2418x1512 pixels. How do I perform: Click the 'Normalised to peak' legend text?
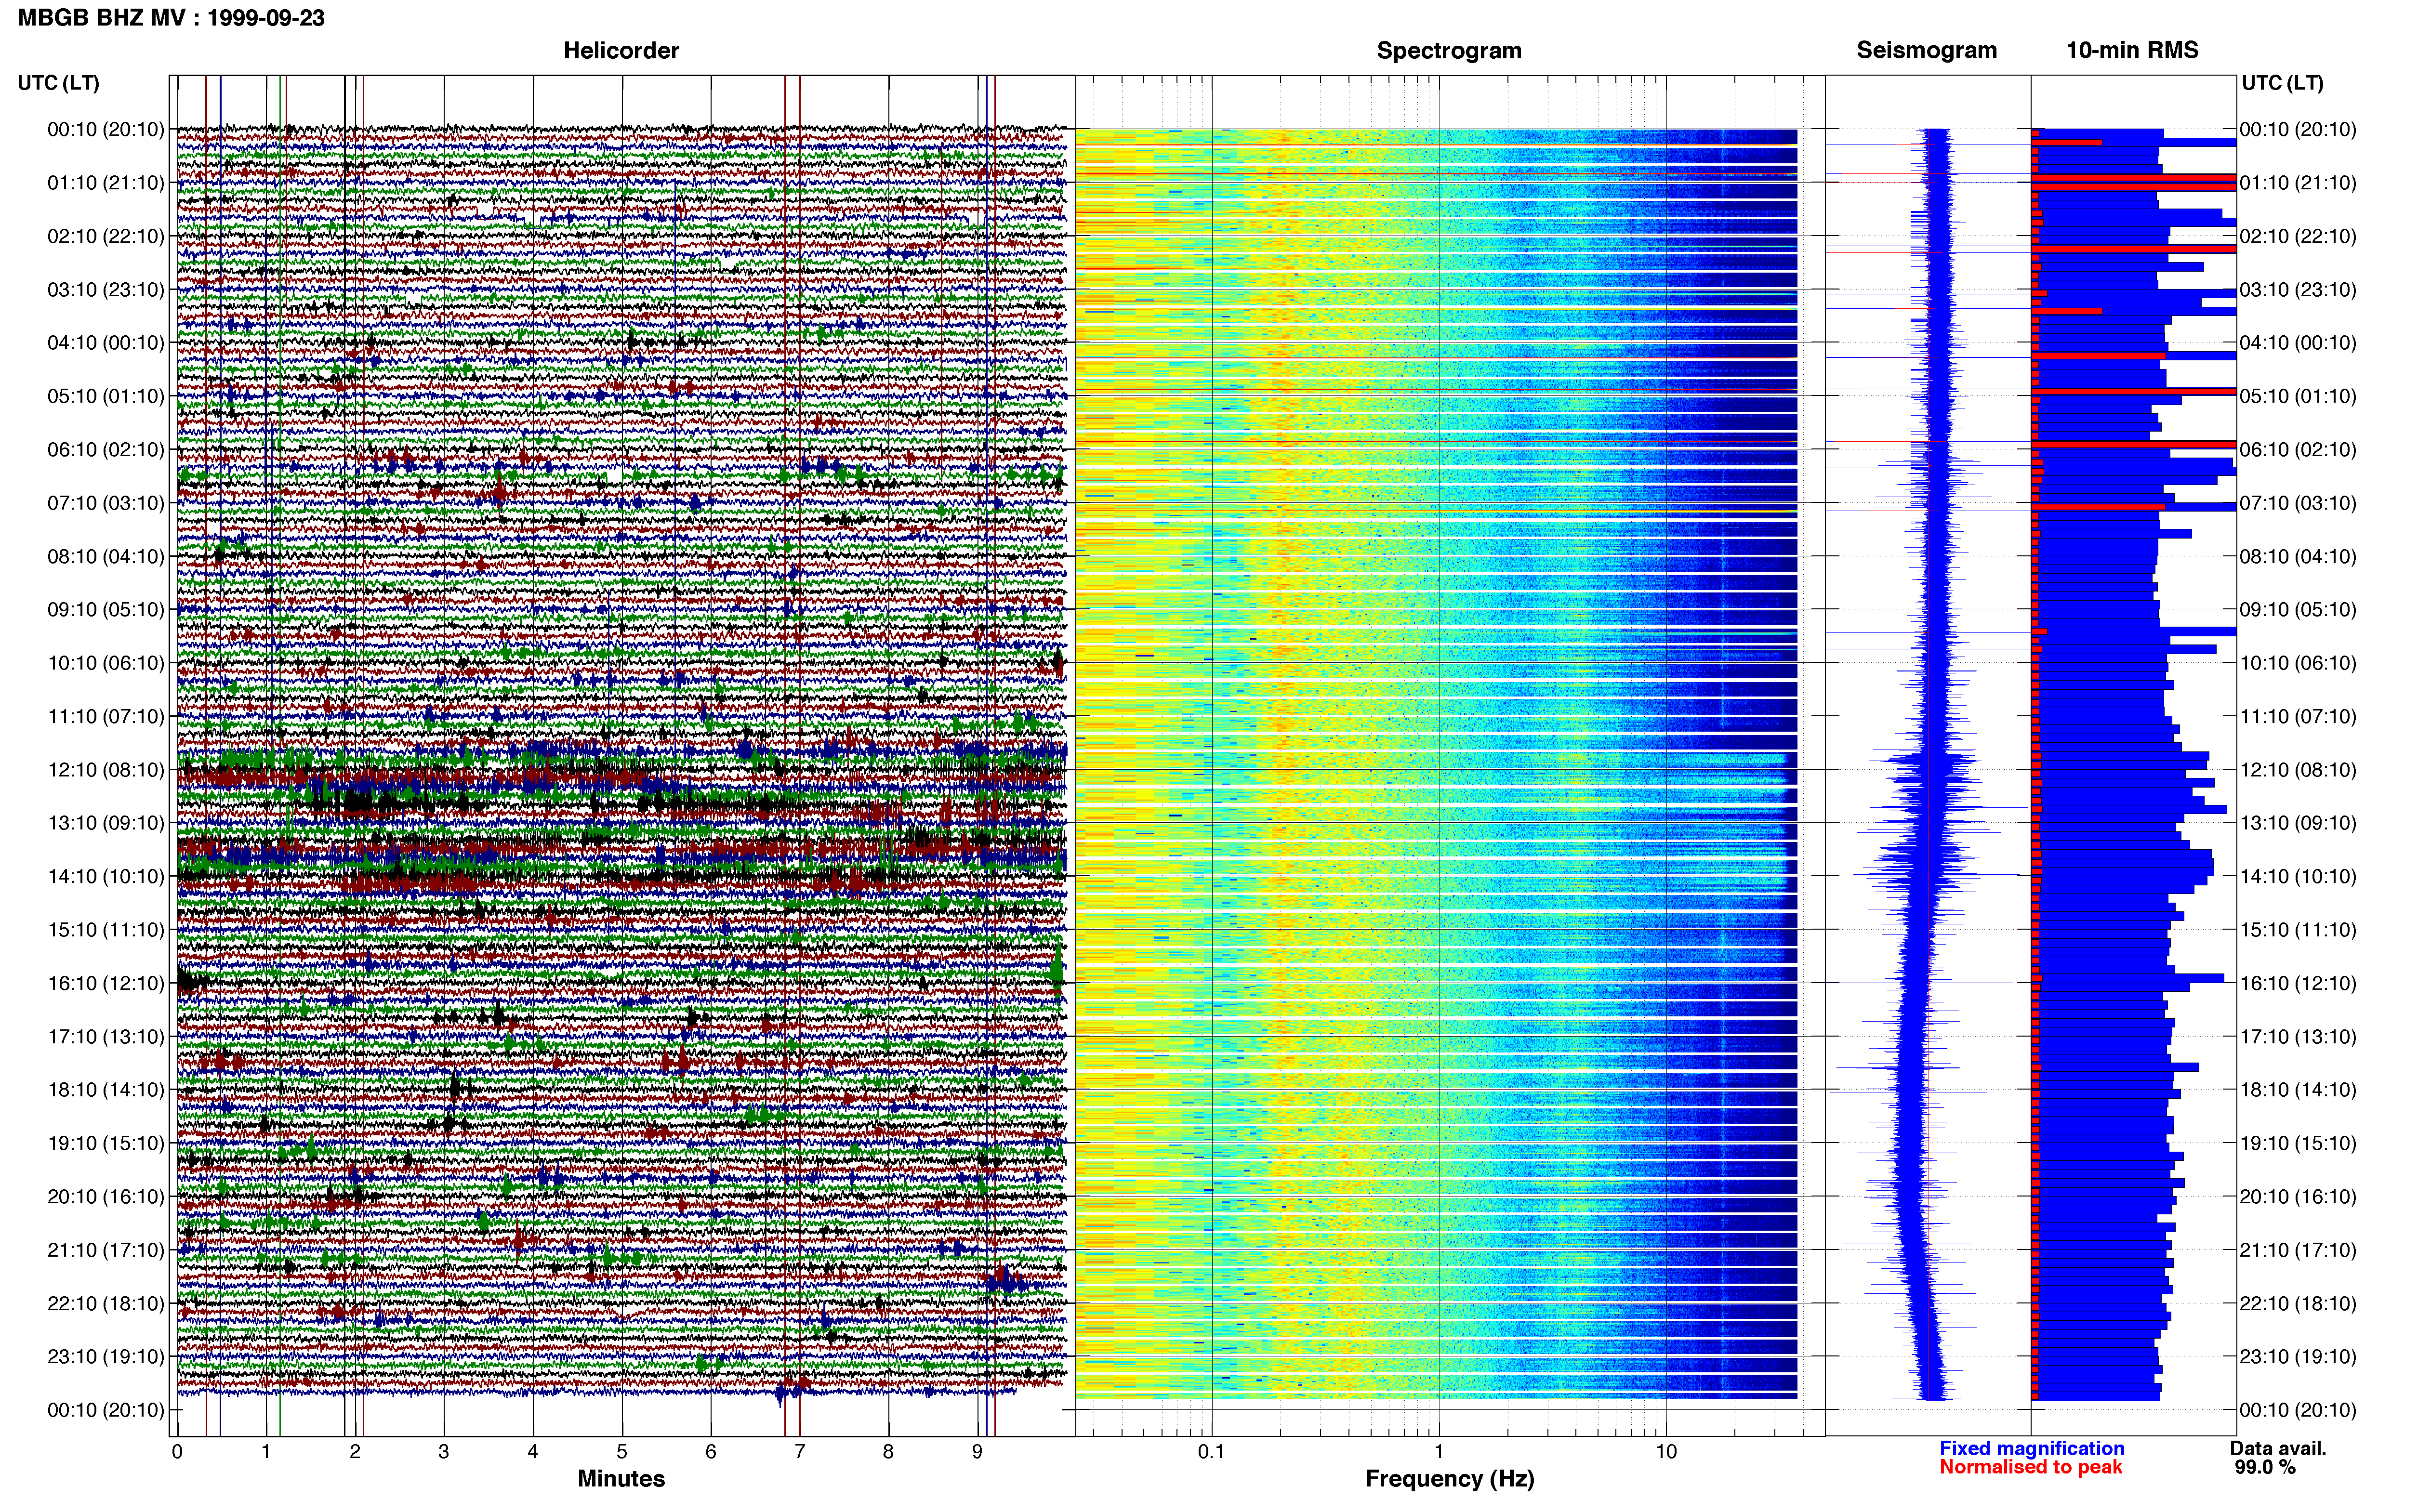pos(2031,1467)
